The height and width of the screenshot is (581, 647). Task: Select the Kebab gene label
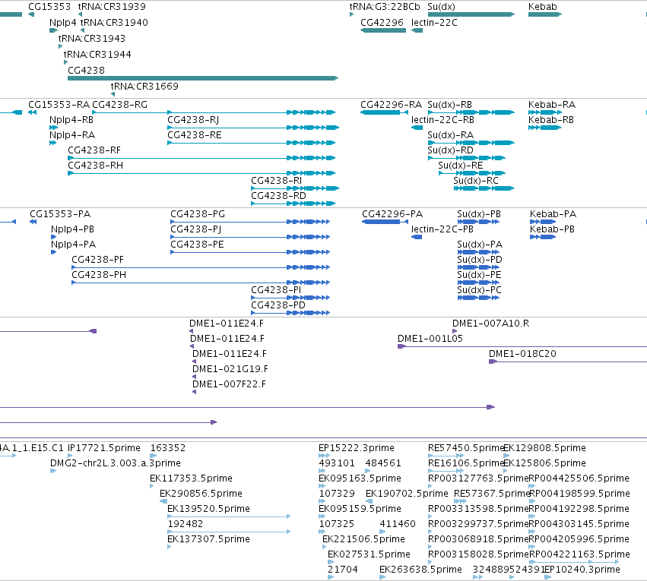tap(543, 7)
